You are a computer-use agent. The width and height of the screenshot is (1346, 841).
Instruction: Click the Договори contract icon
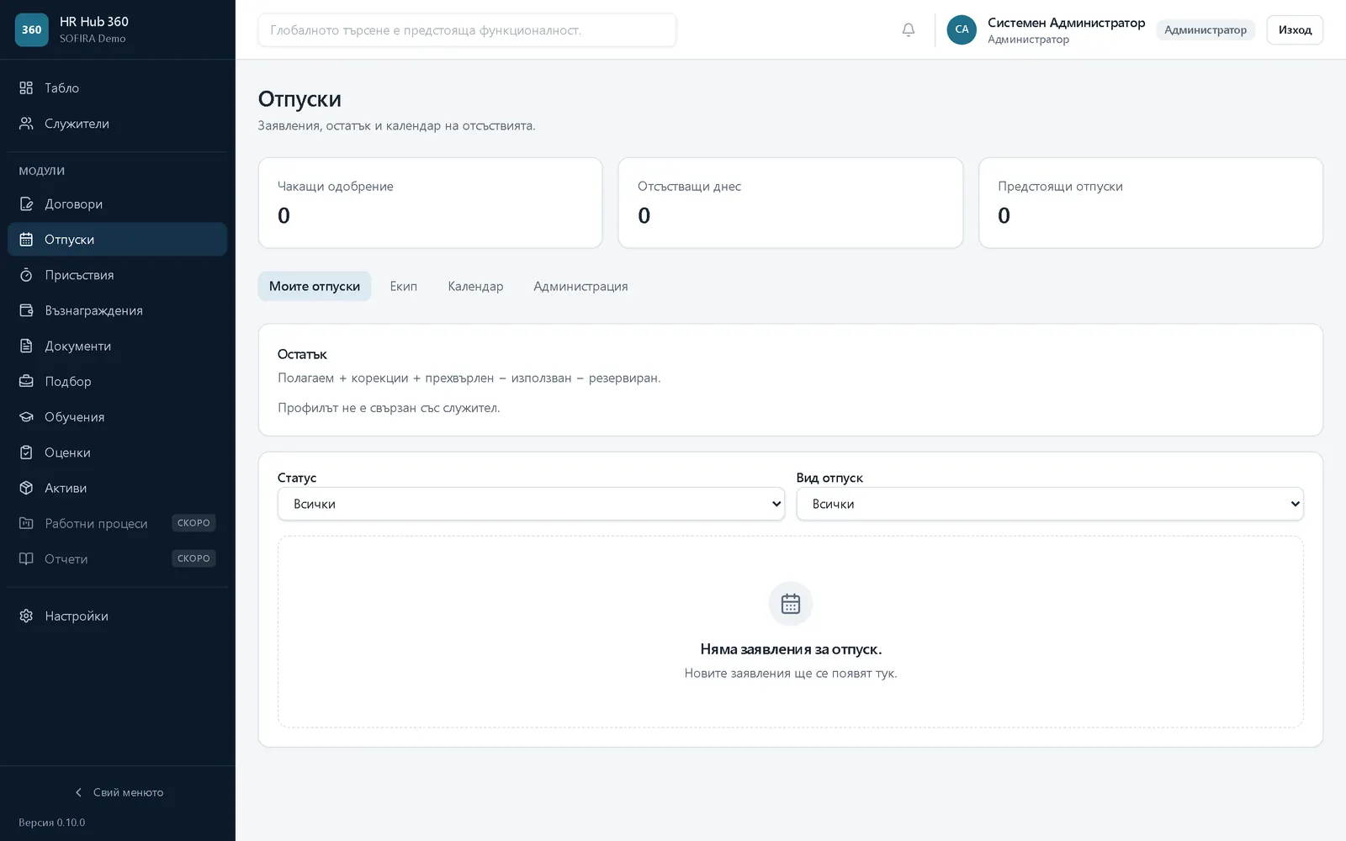(26, 204)
